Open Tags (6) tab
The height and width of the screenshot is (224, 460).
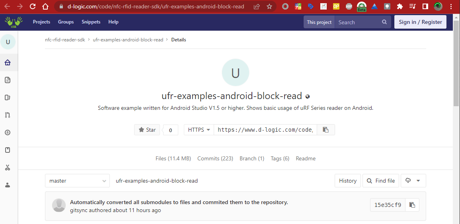280,159
